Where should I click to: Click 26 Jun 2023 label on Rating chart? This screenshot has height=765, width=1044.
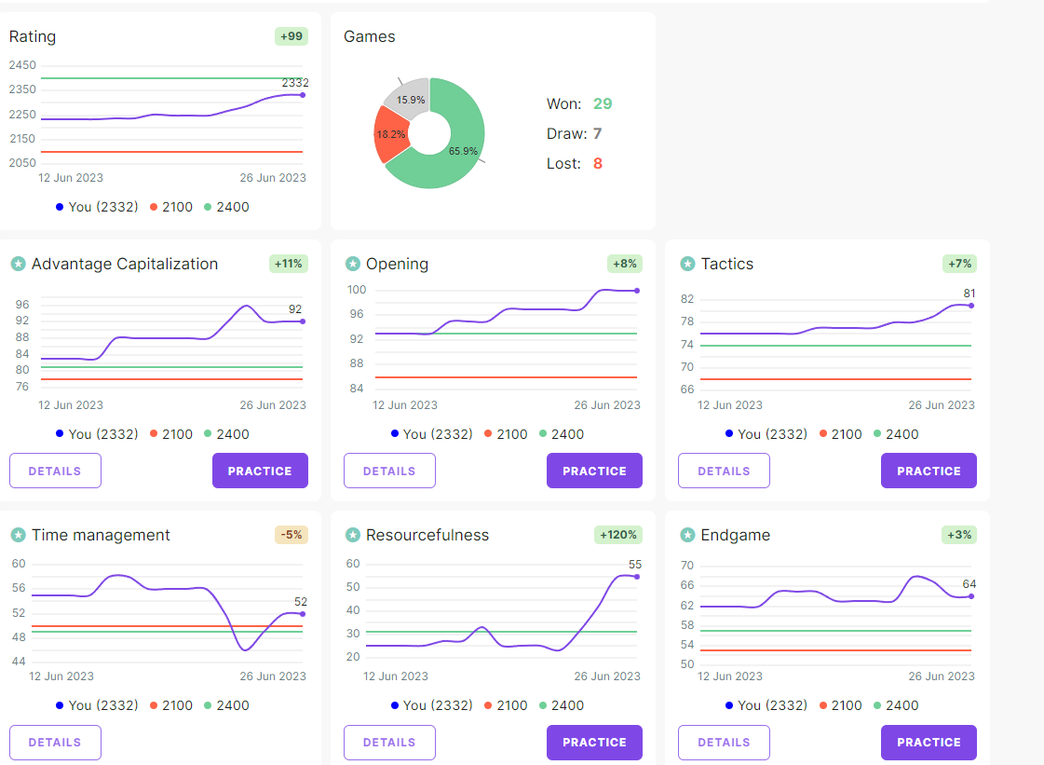[273, 178]
